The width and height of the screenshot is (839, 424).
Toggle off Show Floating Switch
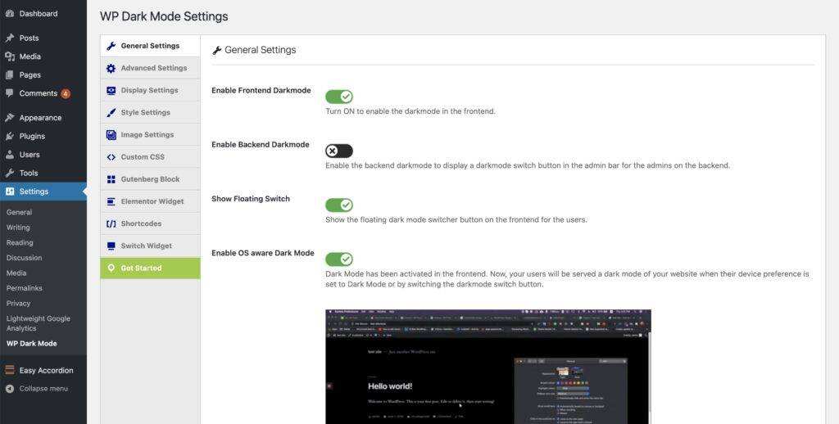pos(339,205)
